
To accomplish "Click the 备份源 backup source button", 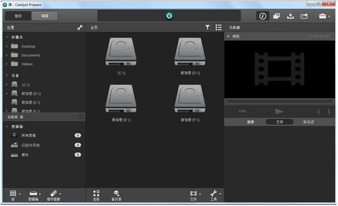I will pyautogui.click(x=116, y=195).
